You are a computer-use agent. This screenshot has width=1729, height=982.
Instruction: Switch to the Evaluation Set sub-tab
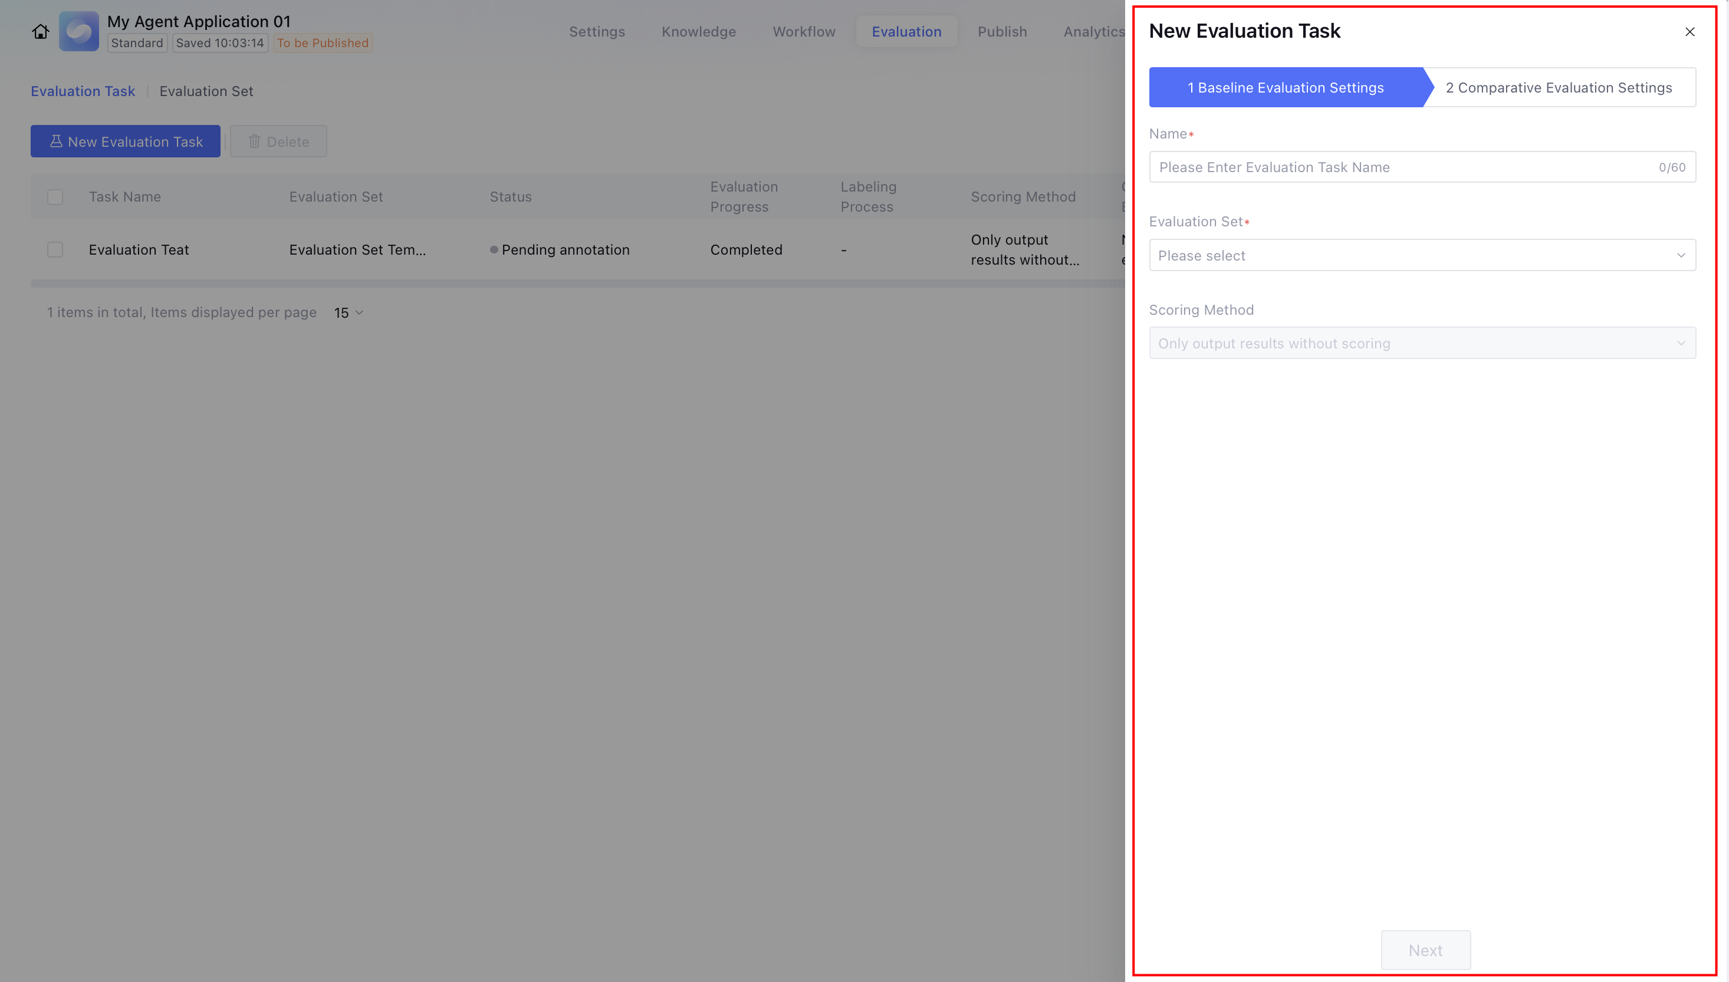tap(206, 91)
